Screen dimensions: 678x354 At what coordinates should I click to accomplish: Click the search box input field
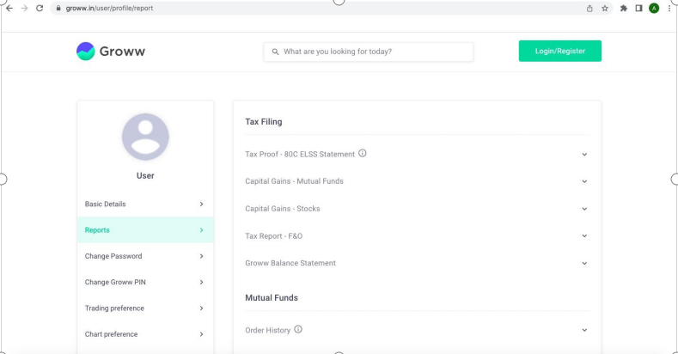pos(369,52)
